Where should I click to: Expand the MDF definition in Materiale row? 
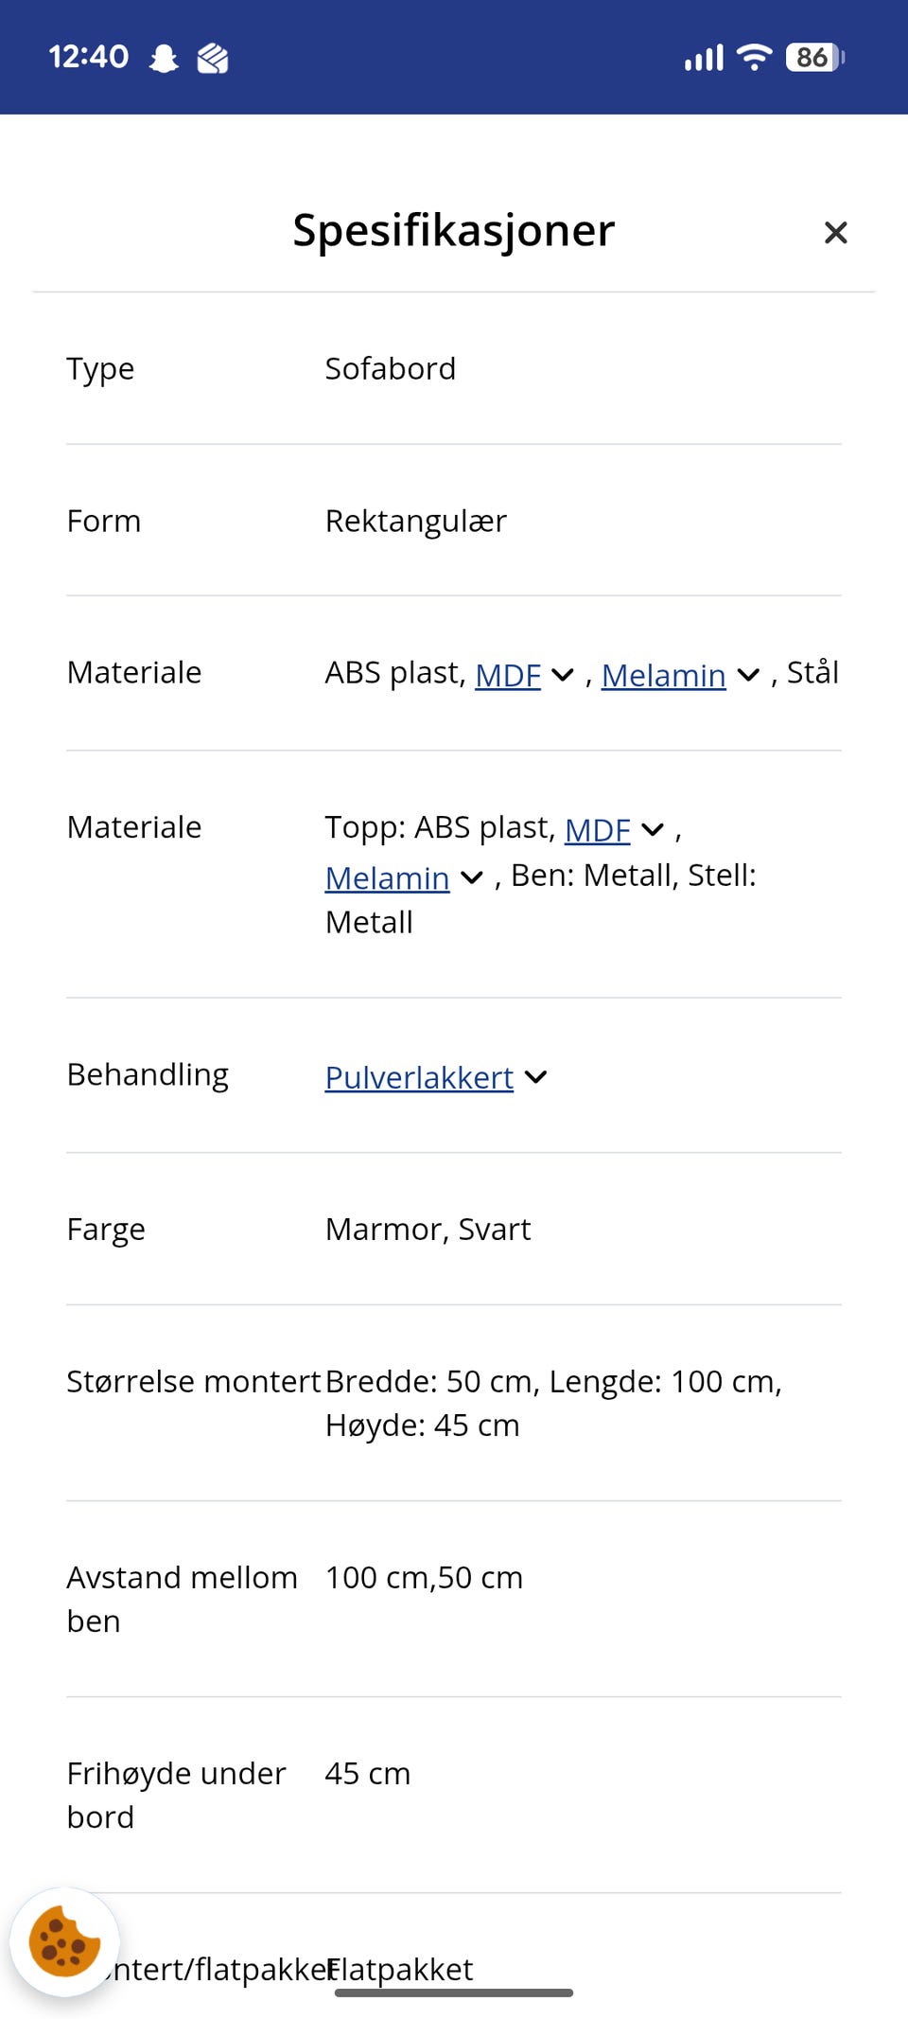[564, 675]
